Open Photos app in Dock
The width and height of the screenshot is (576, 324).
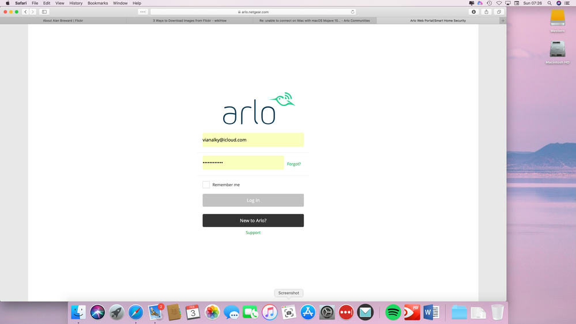coord(212,312)
